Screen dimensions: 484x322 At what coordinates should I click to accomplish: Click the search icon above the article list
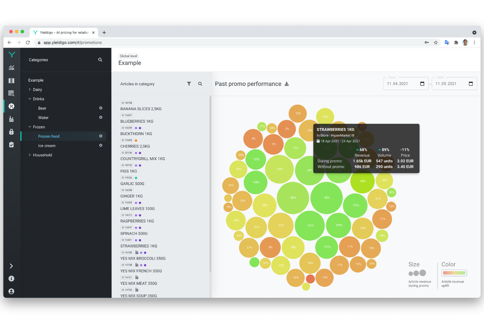(x=200, y=84)
